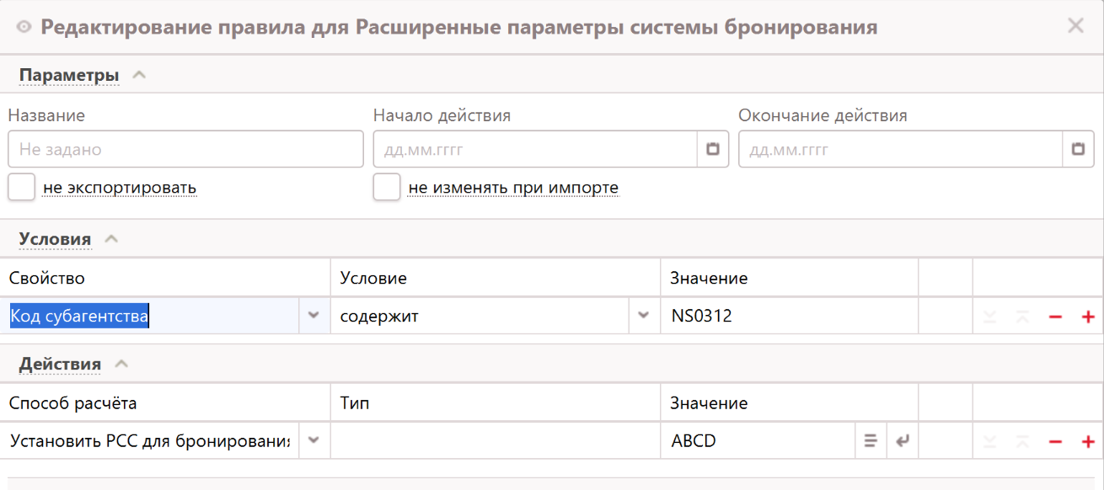The height and width of the screenshot is (490, 1104).
Task: Click enter-arrow icon next to ABCD value
Action: coord(902,440)
